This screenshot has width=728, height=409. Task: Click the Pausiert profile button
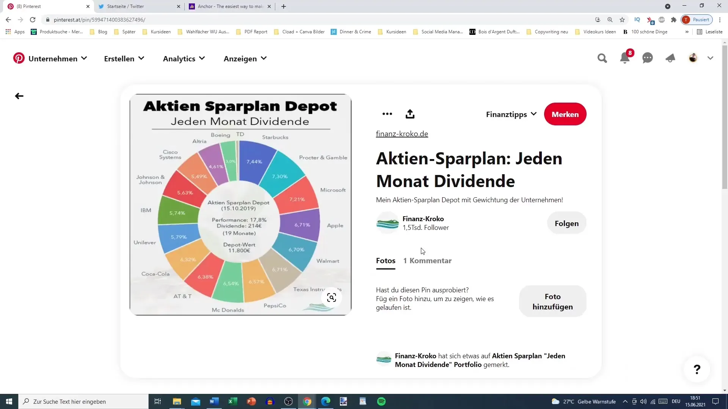tap(697, 20)
